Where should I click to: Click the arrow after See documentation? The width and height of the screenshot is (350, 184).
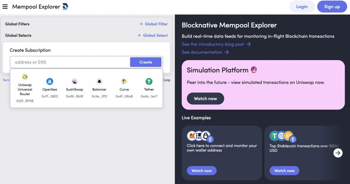point(227,52)
